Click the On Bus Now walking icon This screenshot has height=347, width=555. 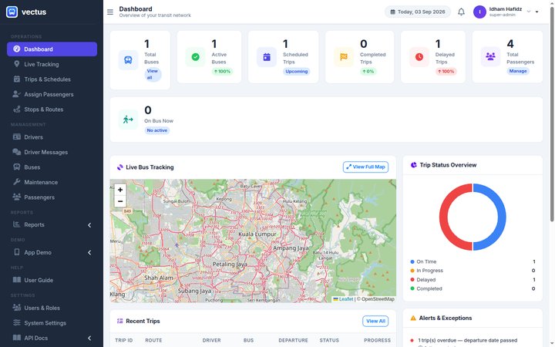[128, 120]
